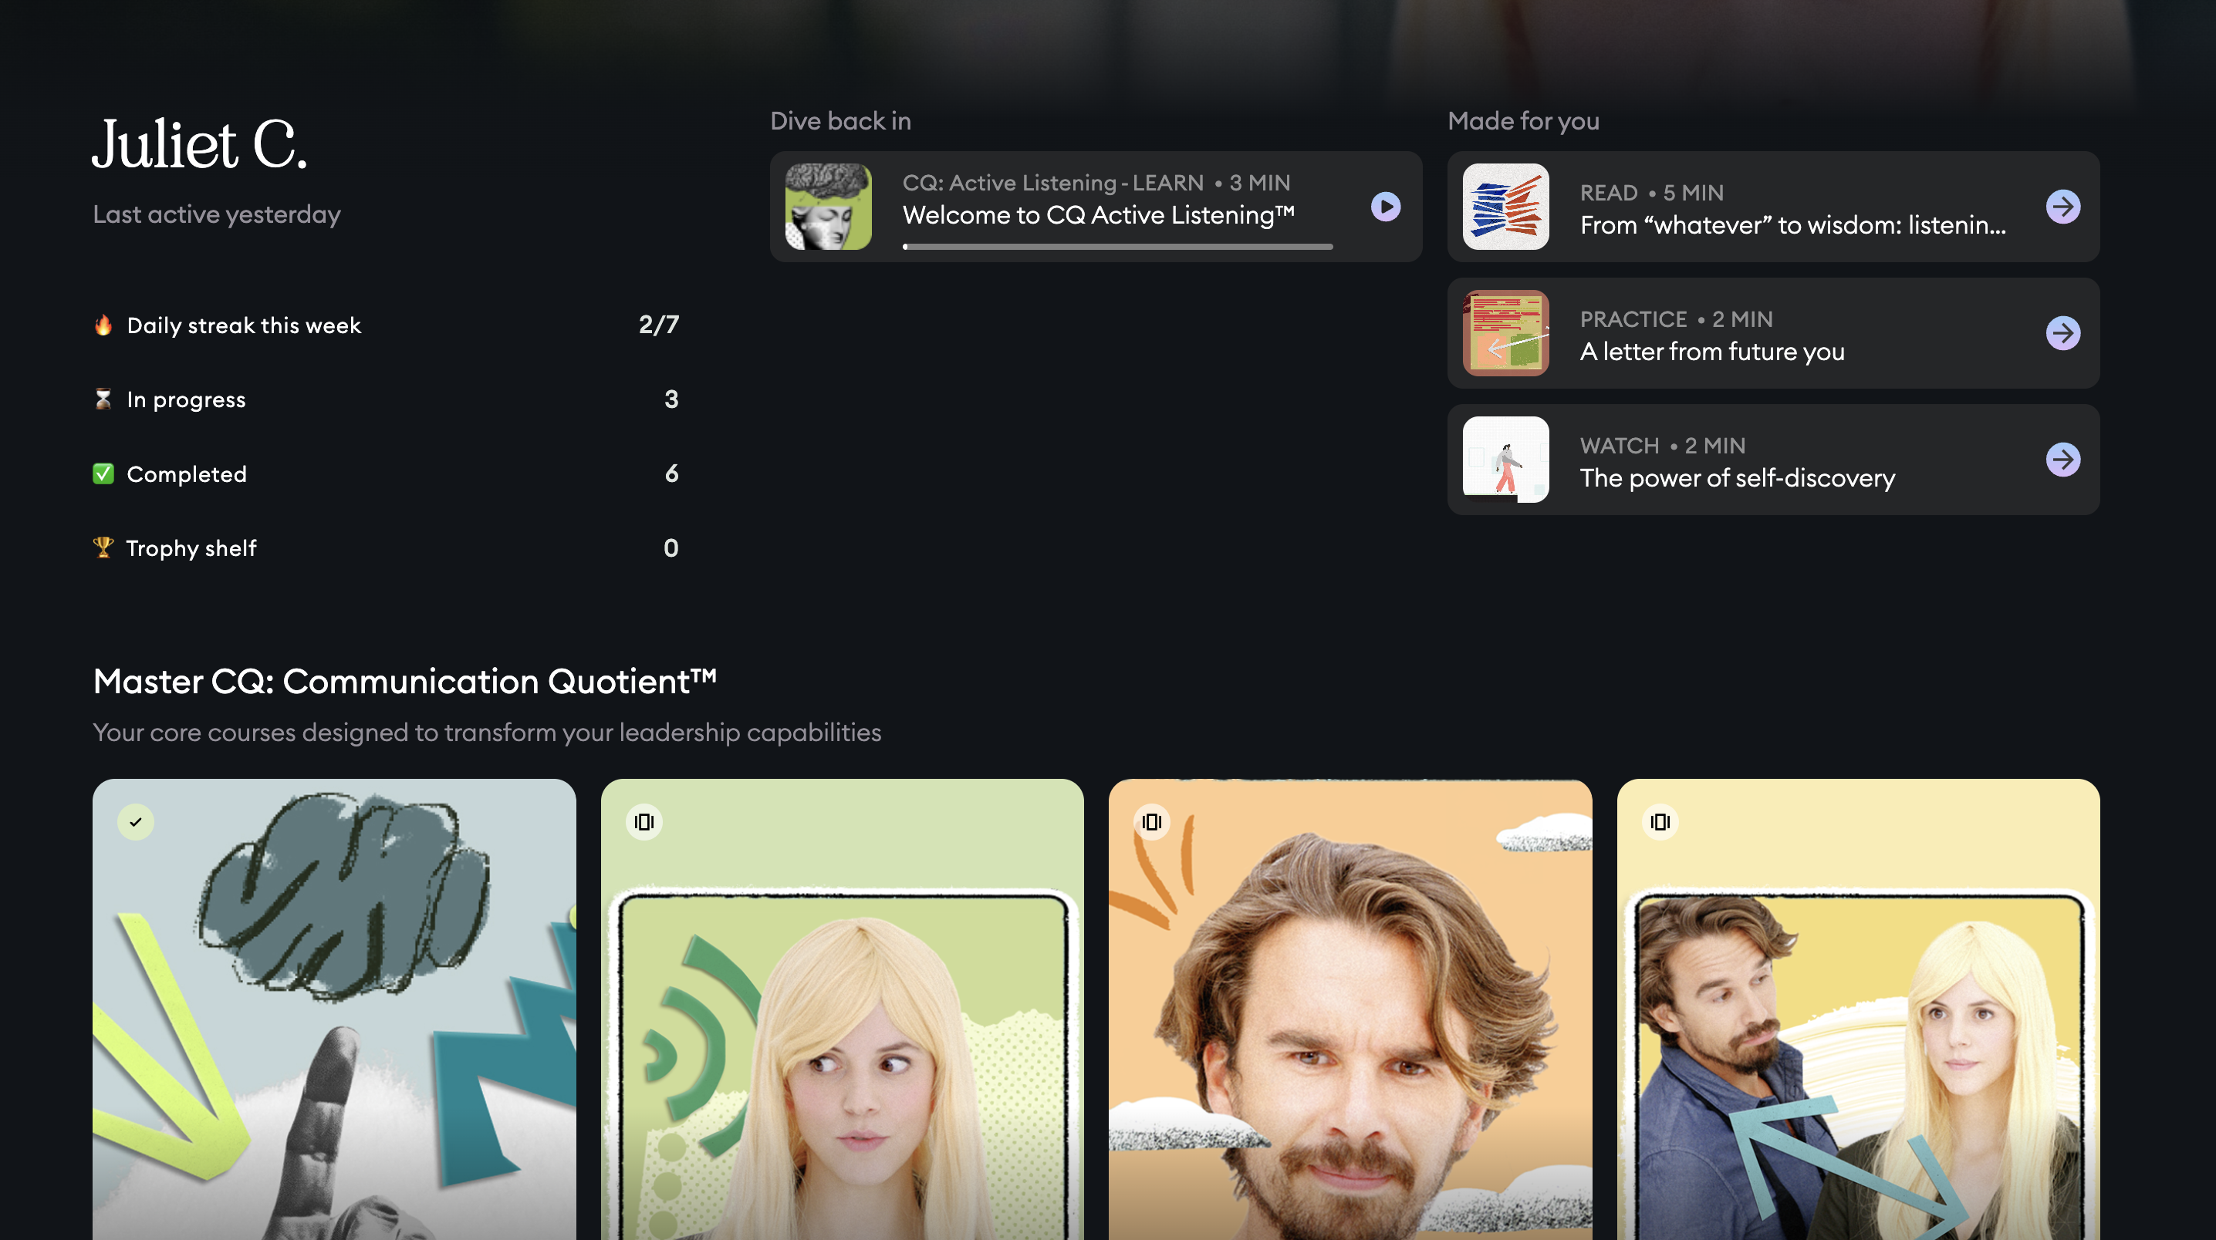Click the fire Daily streak icon
Screen dimensions: 2216x1240
coord(103,325)
